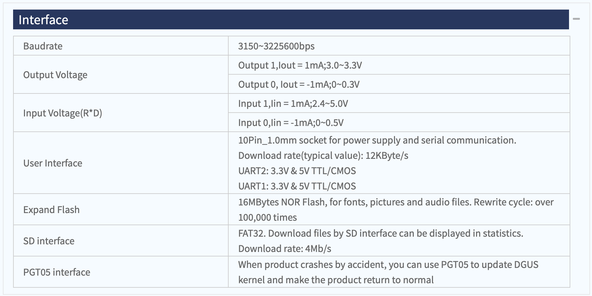The height and width of the screenshot is (296, 592).
Task: Click the 10Pin_1.0mm socket description line
Action: 377,140
